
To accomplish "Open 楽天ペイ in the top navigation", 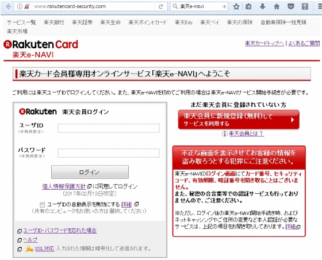I will point(210,22).
